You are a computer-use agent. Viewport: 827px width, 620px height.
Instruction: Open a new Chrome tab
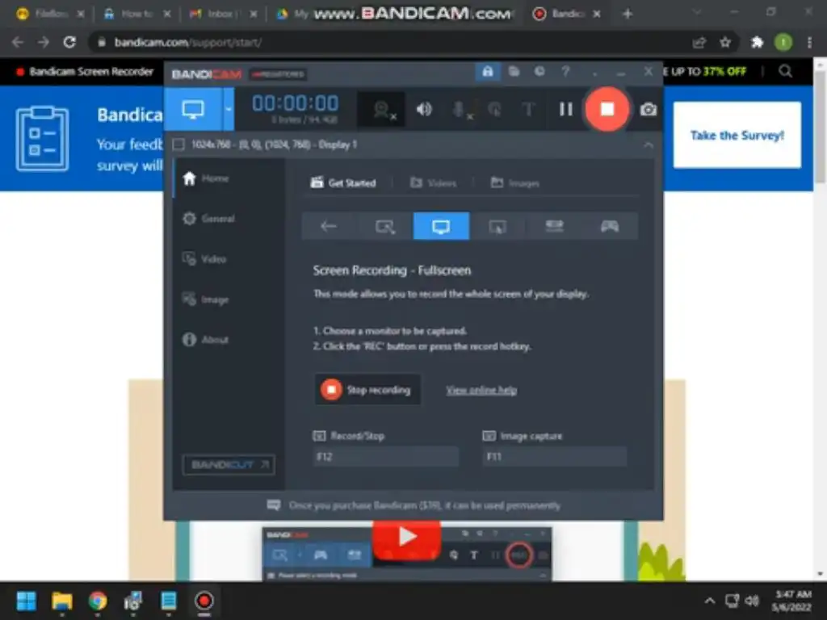click(x=628, y=14)
